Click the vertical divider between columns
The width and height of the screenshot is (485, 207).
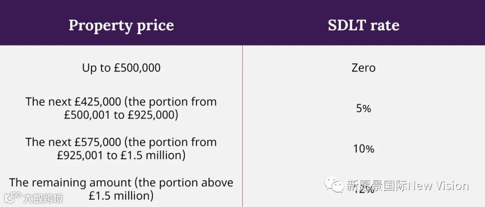coord(242,126)
